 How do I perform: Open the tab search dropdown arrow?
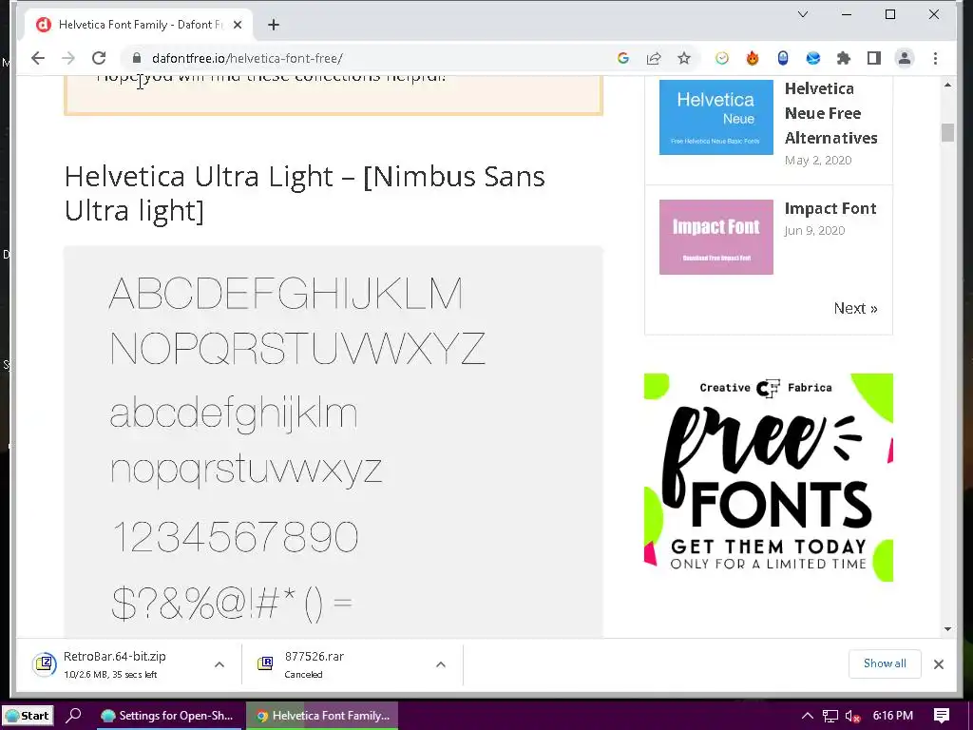point(802,14)
